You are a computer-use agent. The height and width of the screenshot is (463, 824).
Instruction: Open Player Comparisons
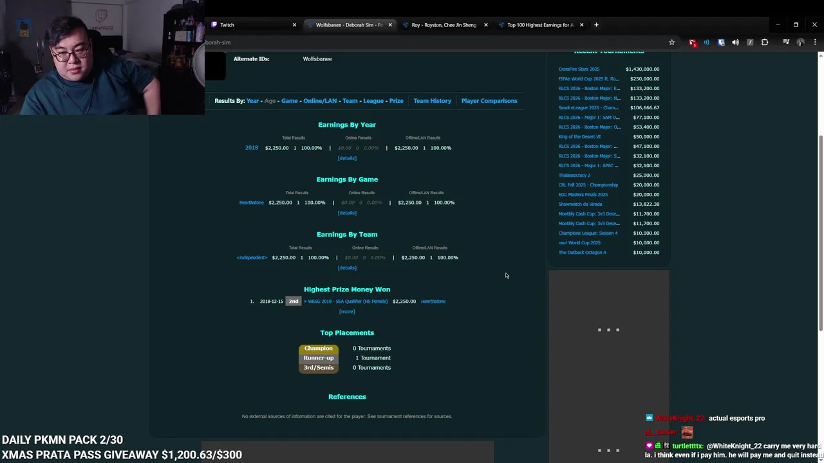(489, 101)
